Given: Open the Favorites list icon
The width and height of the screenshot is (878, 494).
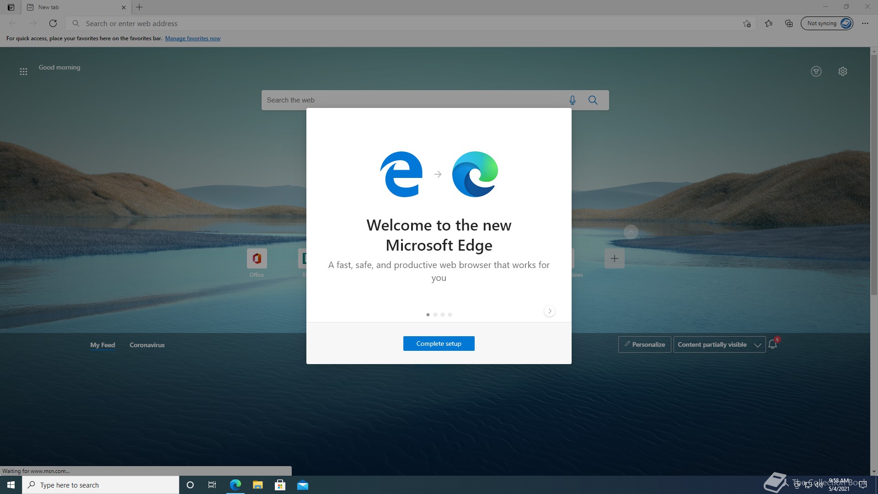Looking at the screenshot, I should click(x=769, y=23).
